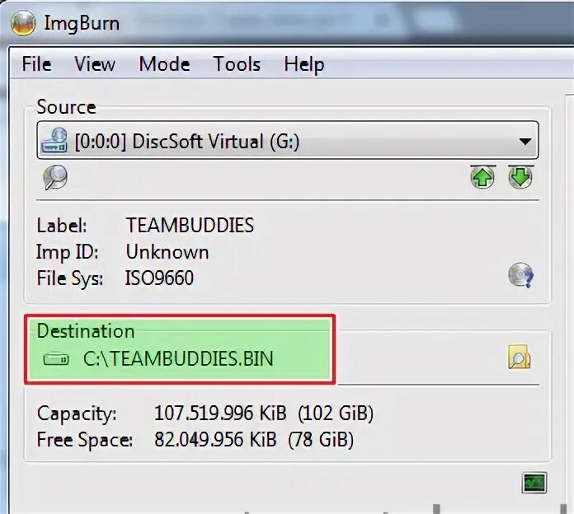Open the Tools menu
This screenshot has width=574, height=514.
click(237, 64)
